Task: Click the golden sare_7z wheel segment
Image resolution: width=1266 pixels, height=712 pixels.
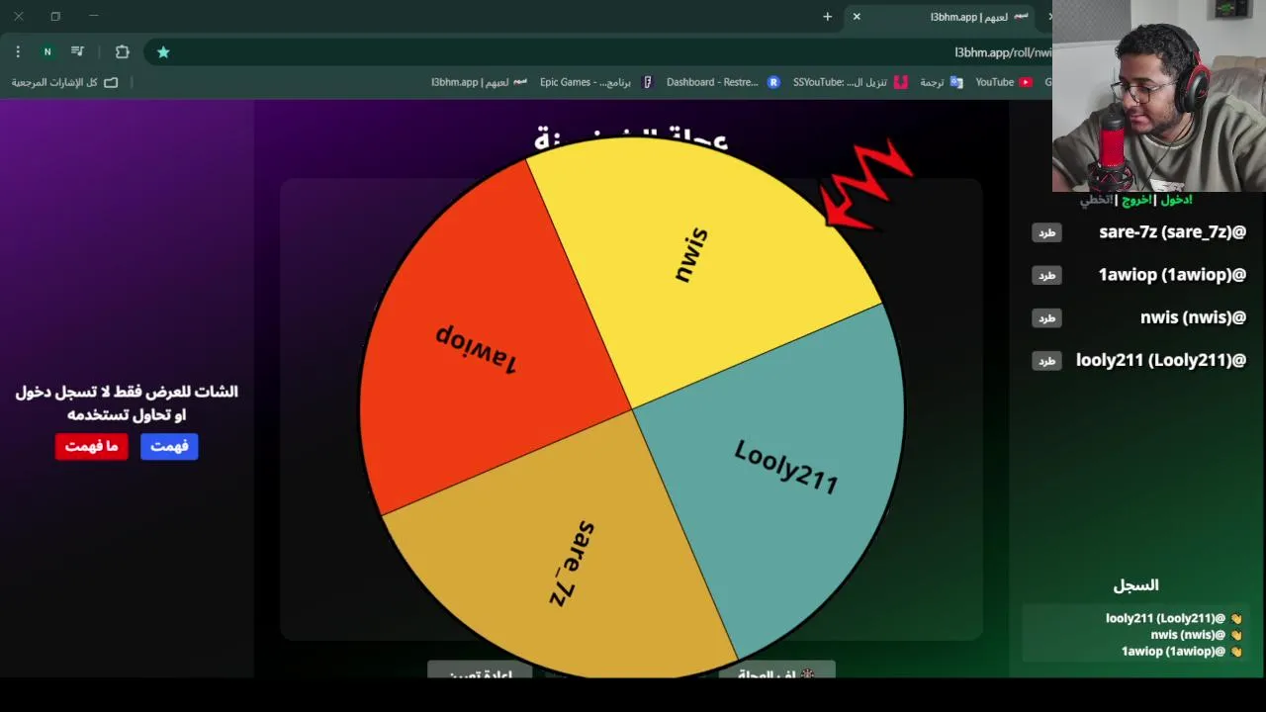Action: [574, 564]
